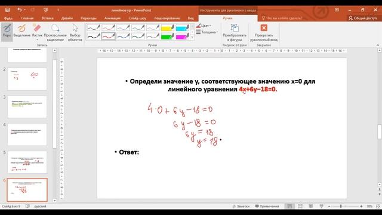Select slide 3 thumbnail
Screen dimensions: 382x215
click(x=27, y=107)
